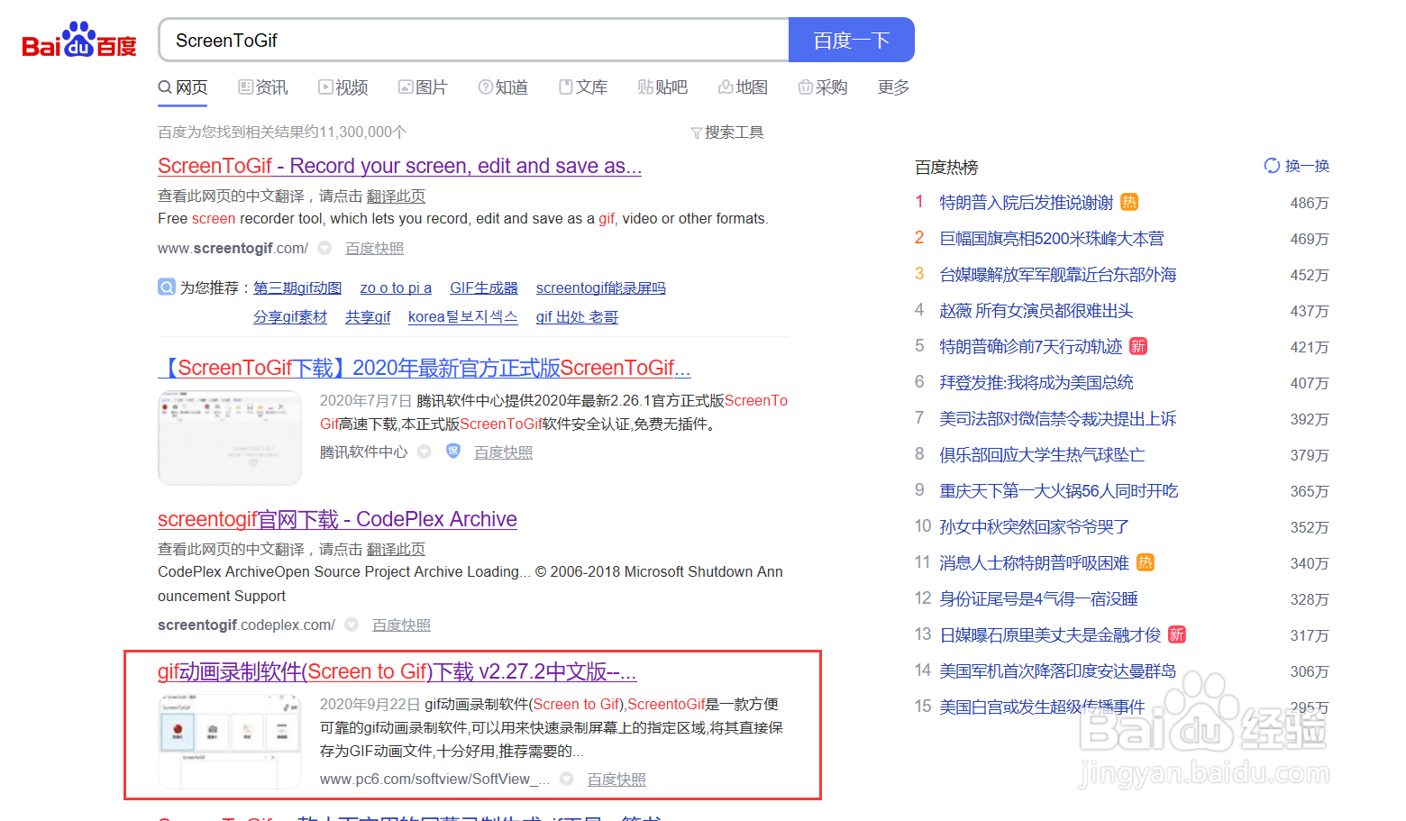Open screentogif官网下载 - CodePlex Archive result
The image size is (1406, 821).
337,519
